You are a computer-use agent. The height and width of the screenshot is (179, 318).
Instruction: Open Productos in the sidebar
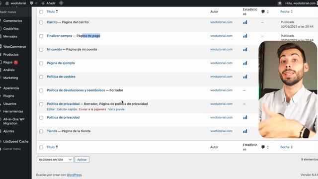coord(11,54)
